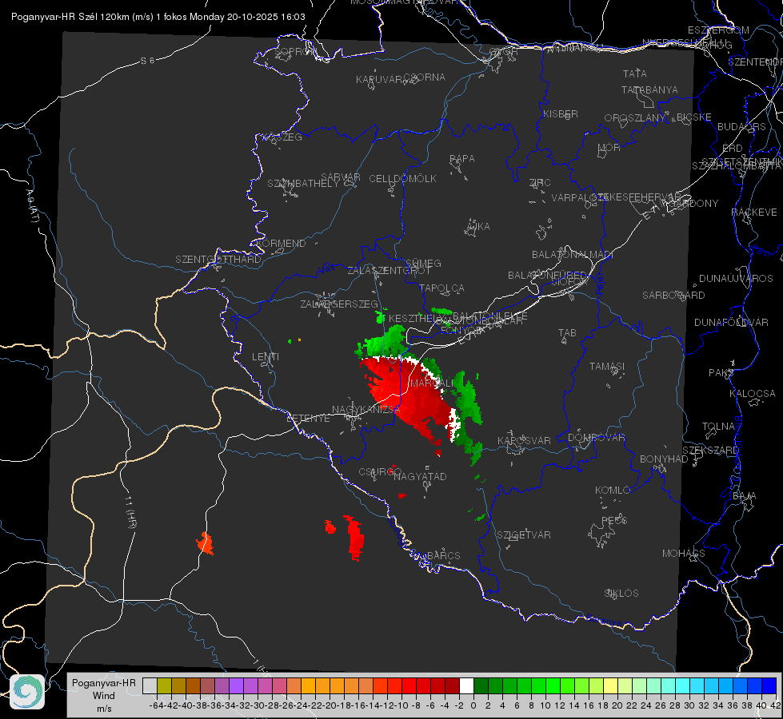
Task: Click the KESZTHELY label by the lake
Action: [x=414, y=318]
